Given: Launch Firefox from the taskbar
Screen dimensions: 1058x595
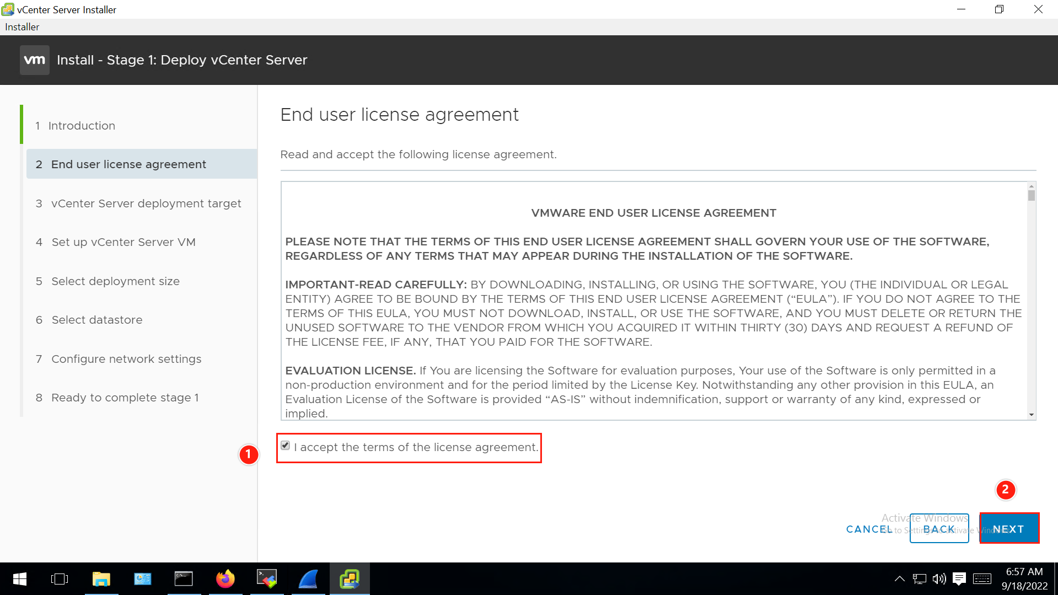Looking at the screenshot, I should (225, 579).
